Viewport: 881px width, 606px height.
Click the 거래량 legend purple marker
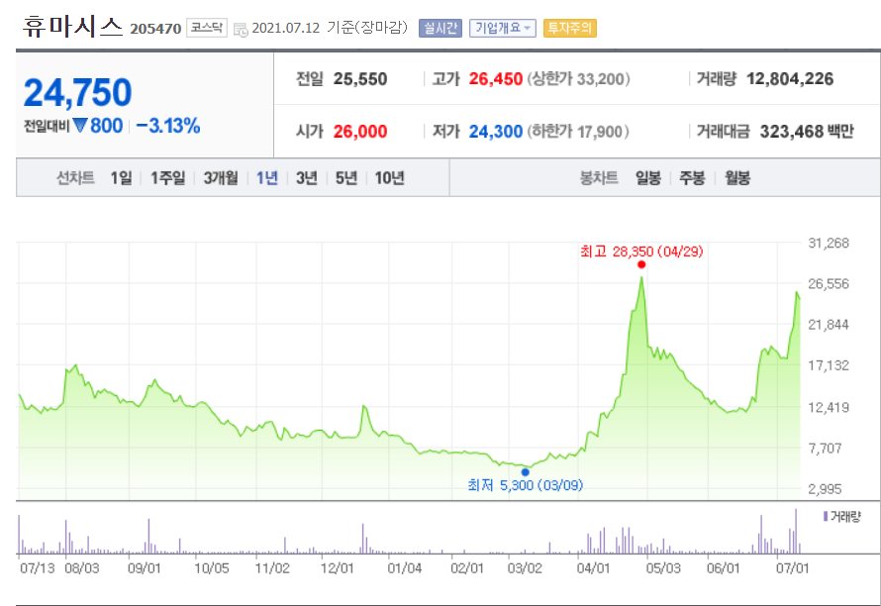[x=825, y=516]
